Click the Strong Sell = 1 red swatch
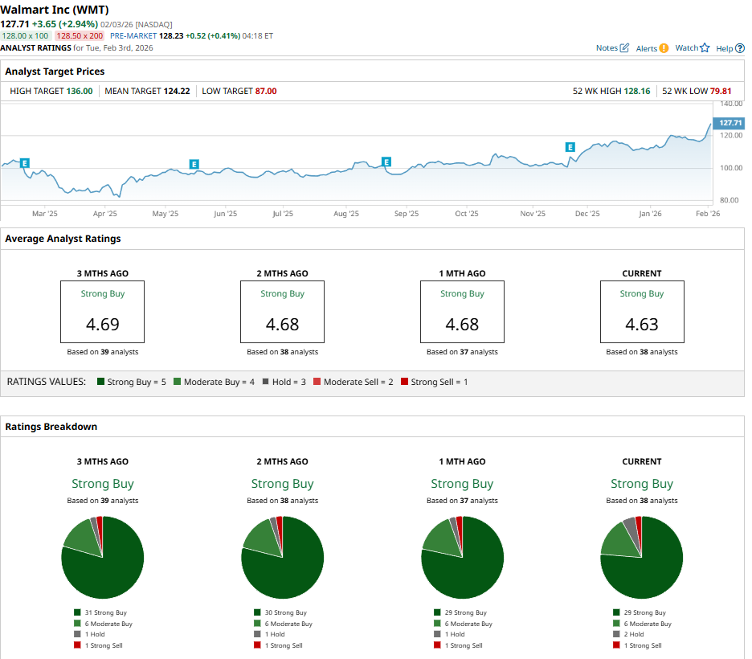 tap(404, 382)
